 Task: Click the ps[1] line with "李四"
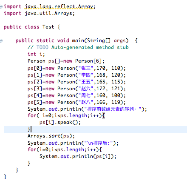(76, 75)
